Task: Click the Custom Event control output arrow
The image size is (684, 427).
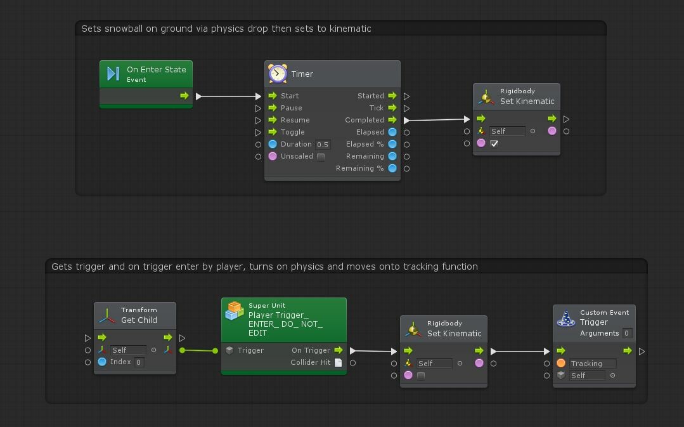Action: [628, 351]
